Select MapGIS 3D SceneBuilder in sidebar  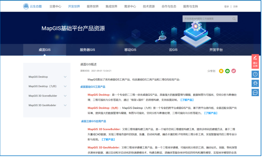pos(43,96)
